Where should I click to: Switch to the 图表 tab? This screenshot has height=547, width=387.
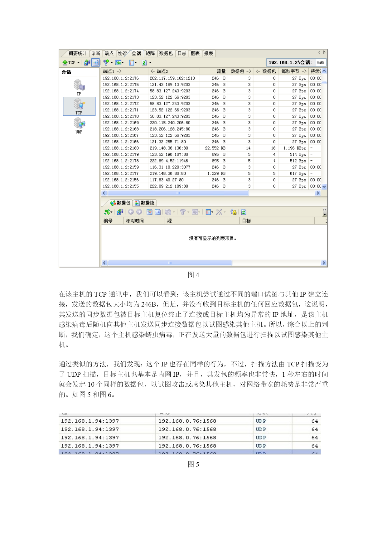tap(195, 54)
